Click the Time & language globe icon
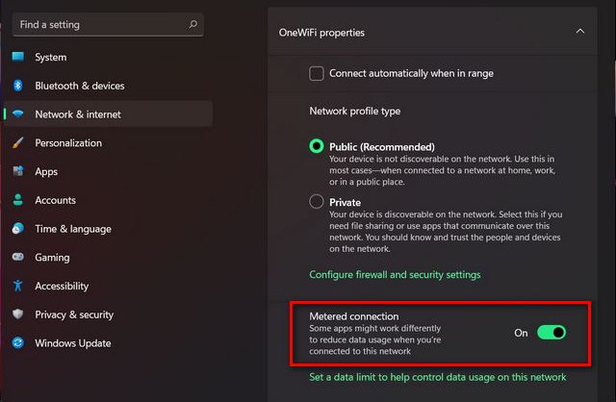Viewport: 616px width, 402px height. tap(17, 229)
